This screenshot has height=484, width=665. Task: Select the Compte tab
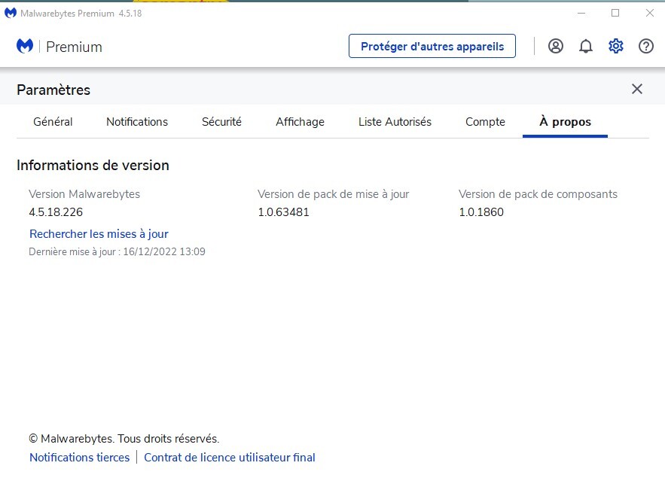(485, 122)
